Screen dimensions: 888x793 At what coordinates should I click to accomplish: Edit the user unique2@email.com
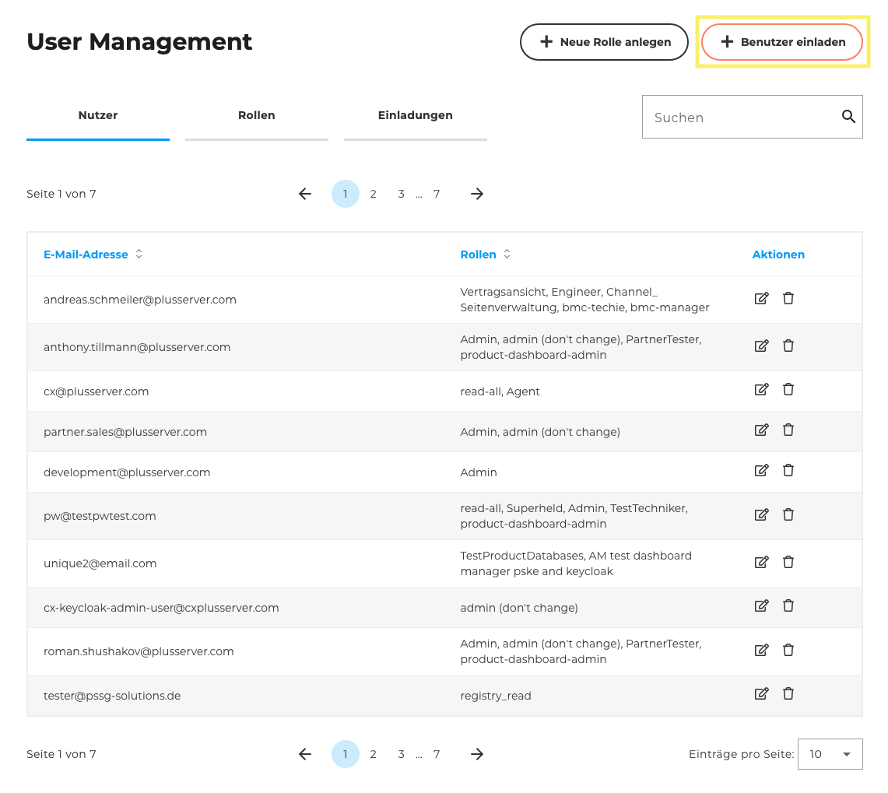point(761,562)
